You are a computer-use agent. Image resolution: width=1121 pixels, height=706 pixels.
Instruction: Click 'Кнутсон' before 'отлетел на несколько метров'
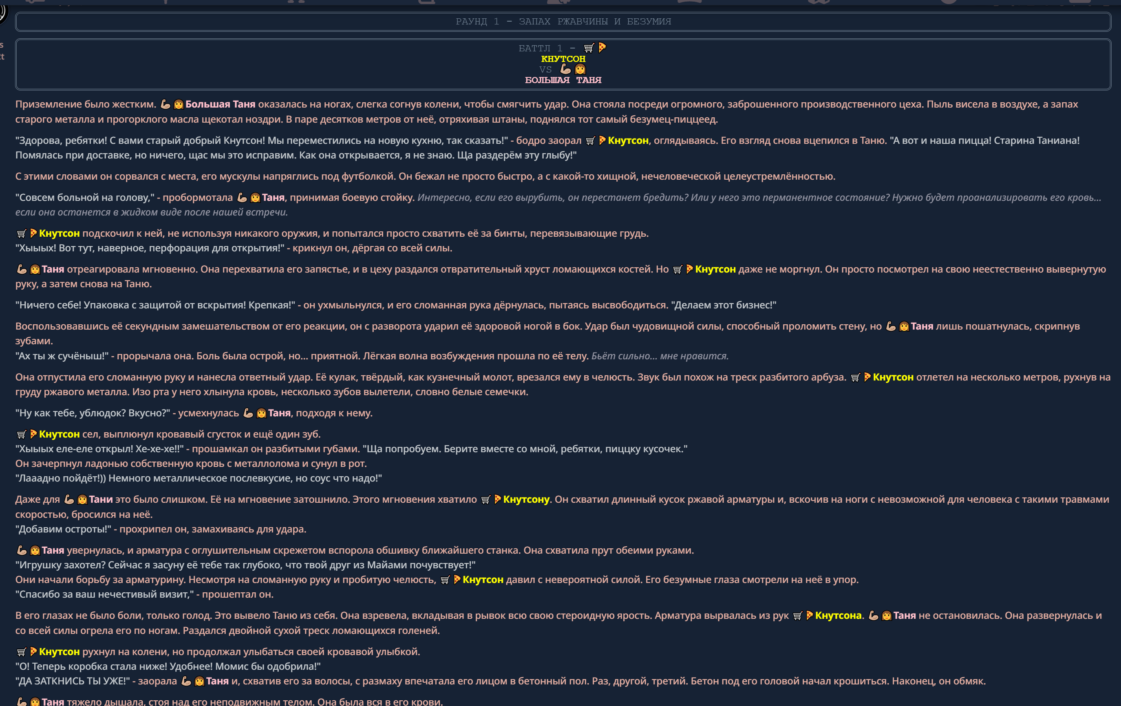(893, 377)
